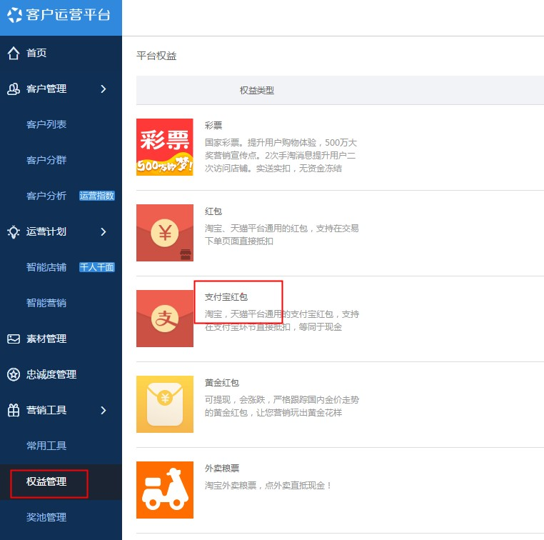Open the 营销工具 menu section
Screen dimensions: 544x540
click(x=46, y=410)
